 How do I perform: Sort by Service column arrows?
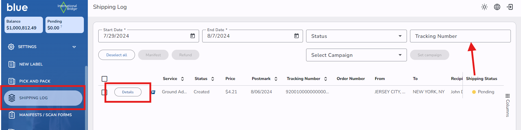pos(182,79)
